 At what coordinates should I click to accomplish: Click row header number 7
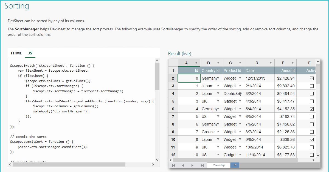(x=173, y=116)
